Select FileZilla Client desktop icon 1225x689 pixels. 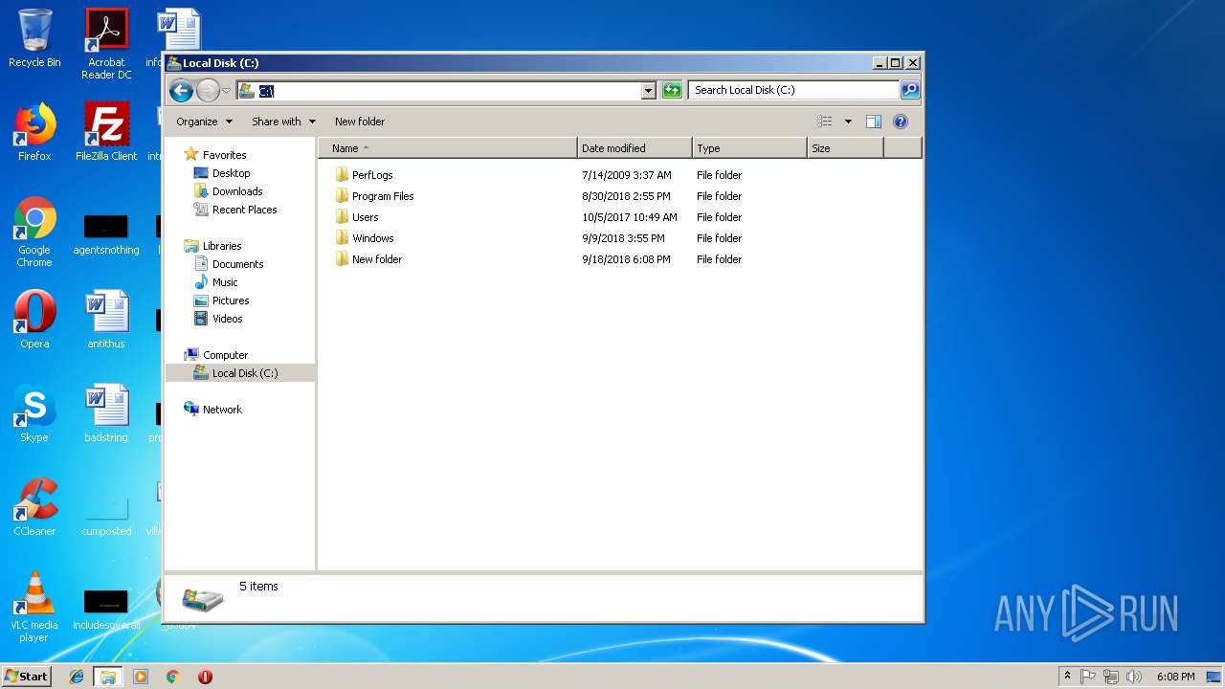click(106, 132)
